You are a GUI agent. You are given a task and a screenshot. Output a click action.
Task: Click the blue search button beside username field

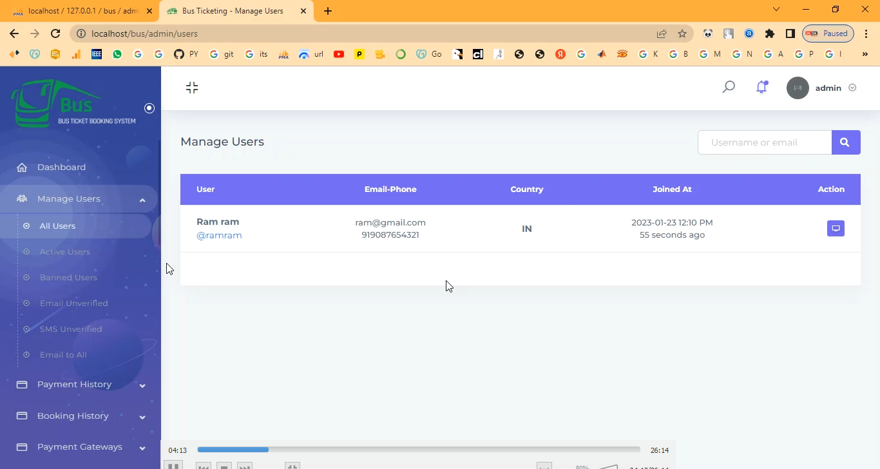845,142
